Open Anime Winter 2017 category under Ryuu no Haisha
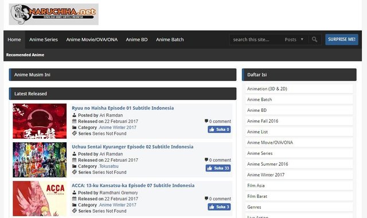367x218 pixels. (118, 127)
